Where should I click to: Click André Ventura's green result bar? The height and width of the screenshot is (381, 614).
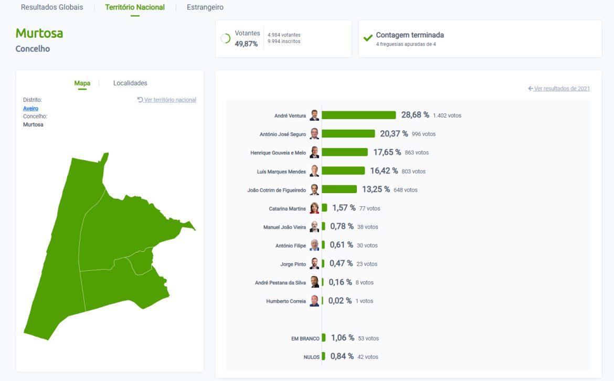tap(359, 115)
